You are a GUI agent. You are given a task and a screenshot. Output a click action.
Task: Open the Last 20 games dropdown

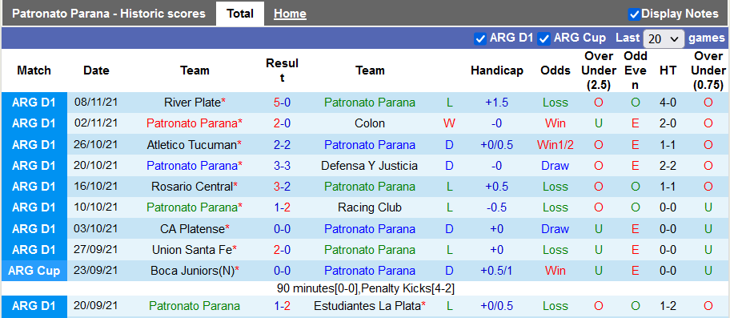(x=664, y=39)
